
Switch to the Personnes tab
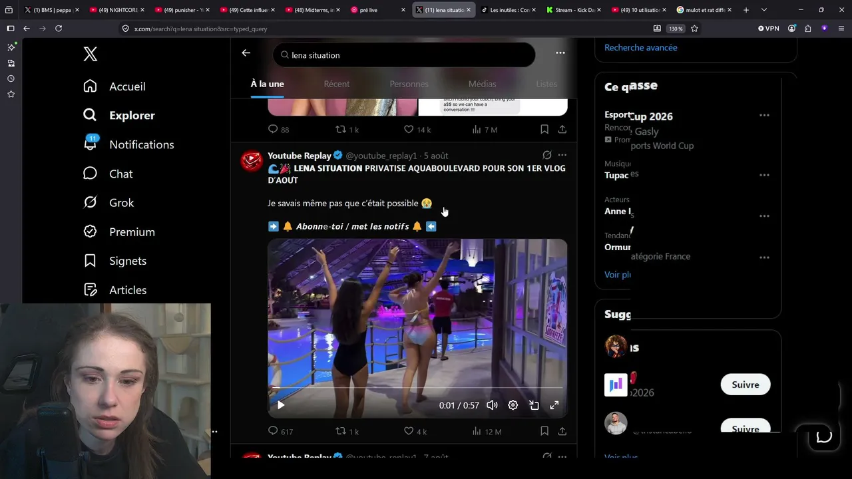click(x=409, y=84)
